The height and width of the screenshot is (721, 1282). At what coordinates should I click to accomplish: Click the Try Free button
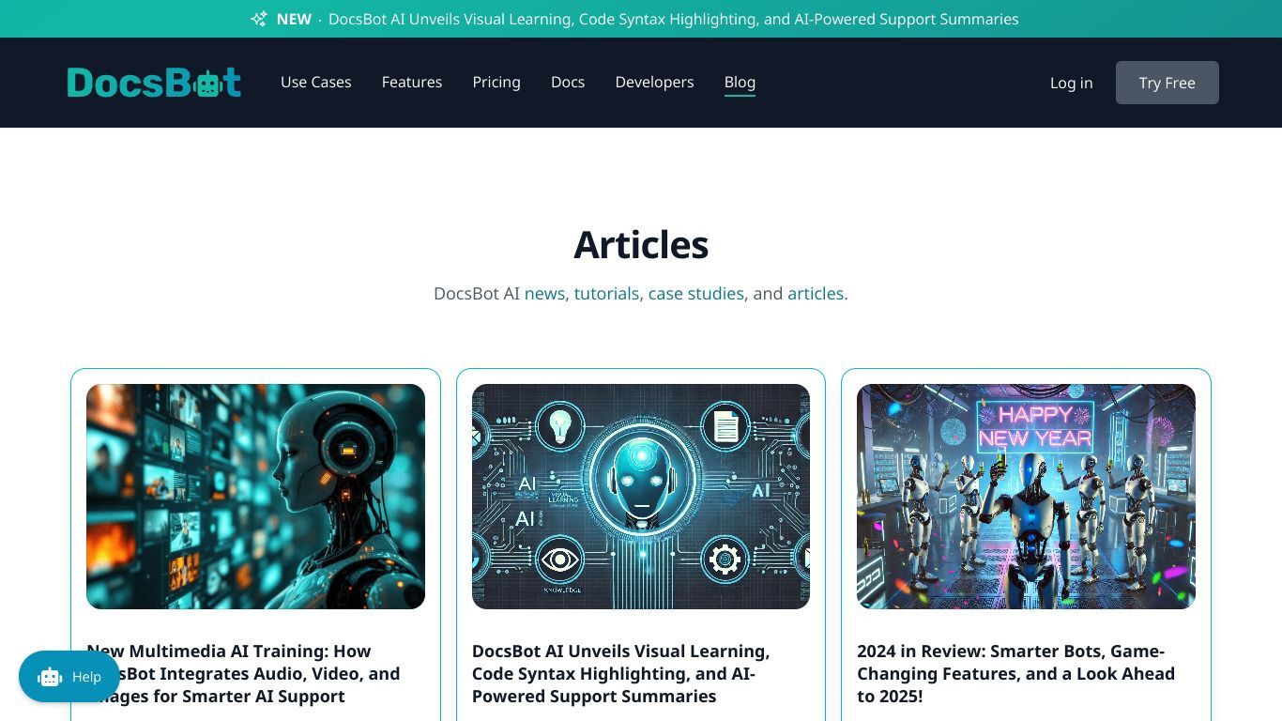tap(1168, 83)
